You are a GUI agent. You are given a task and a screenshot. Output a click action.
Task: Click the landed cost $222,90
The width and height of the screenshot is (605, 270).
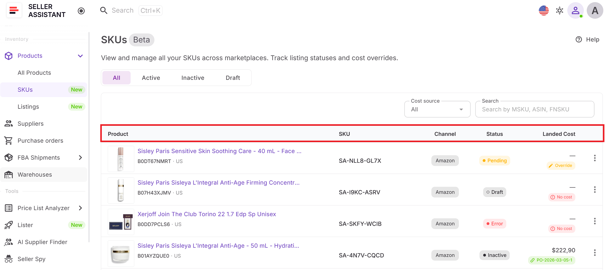563,250
